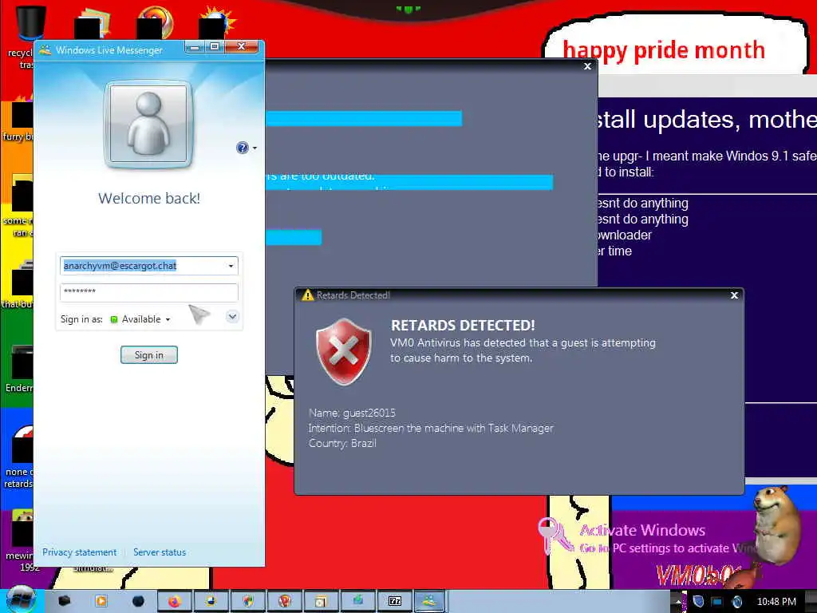Click the multicolor shield taskbar button
The height and width of the screenshot is (613, 817).
pyautogui.click(x=248, y=602)
